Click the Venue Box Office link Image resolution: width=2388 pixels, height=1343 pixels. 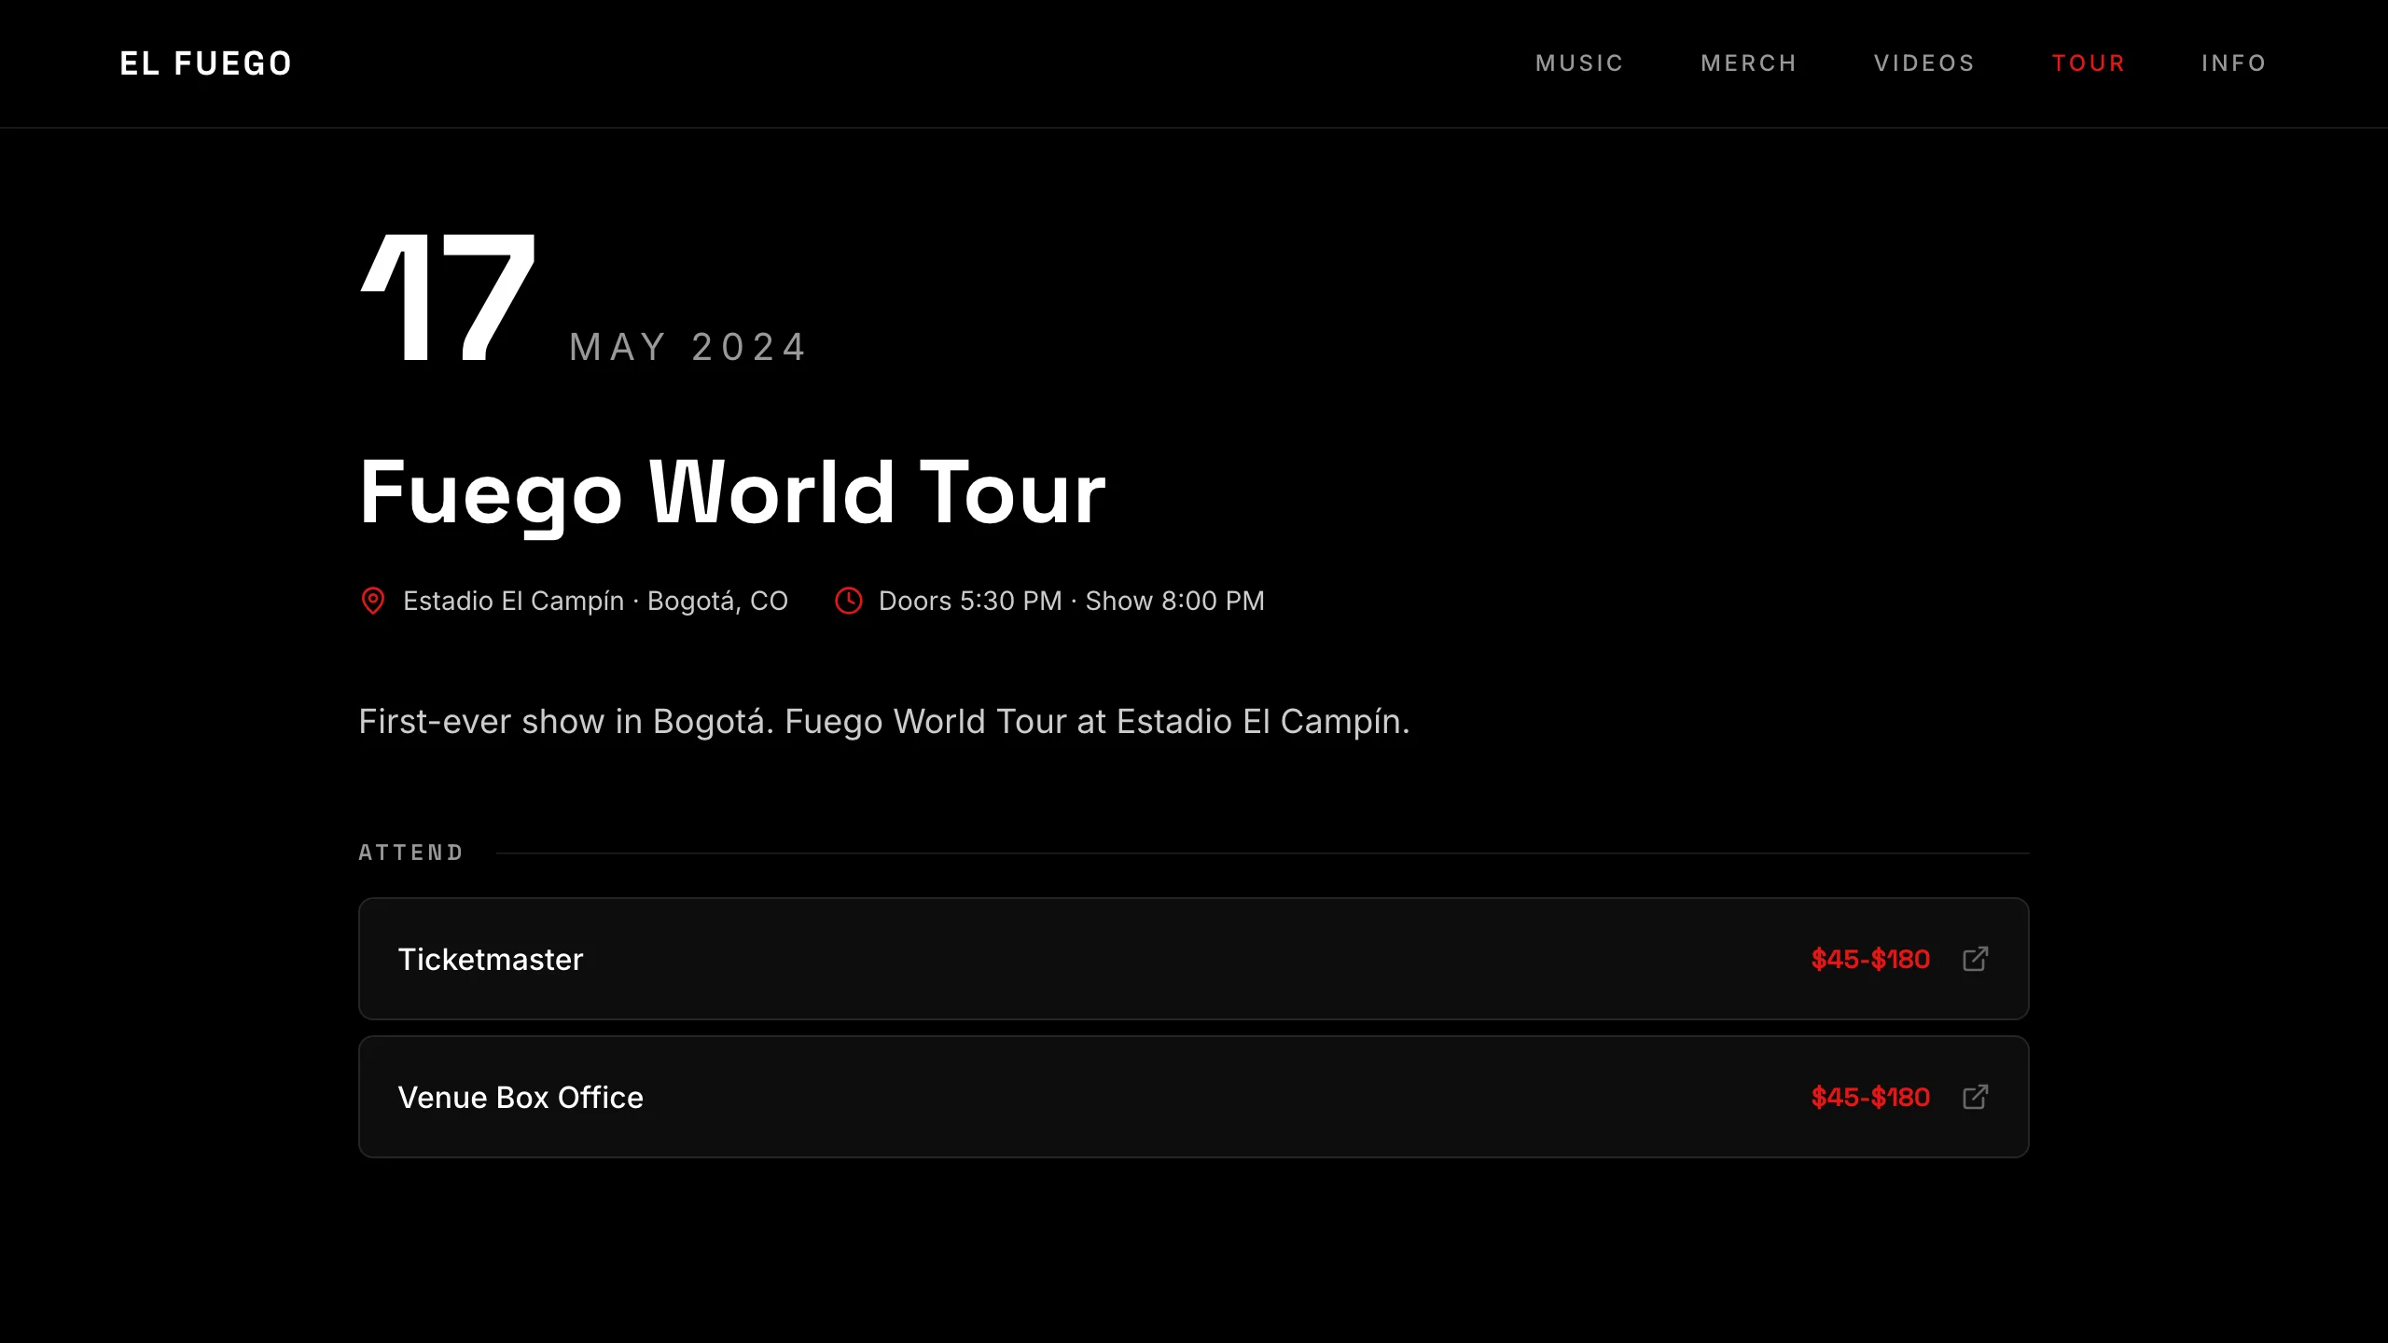coord(521,1097)
